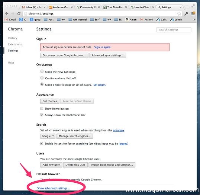Click the Set pages link

(x=99, y=85)
